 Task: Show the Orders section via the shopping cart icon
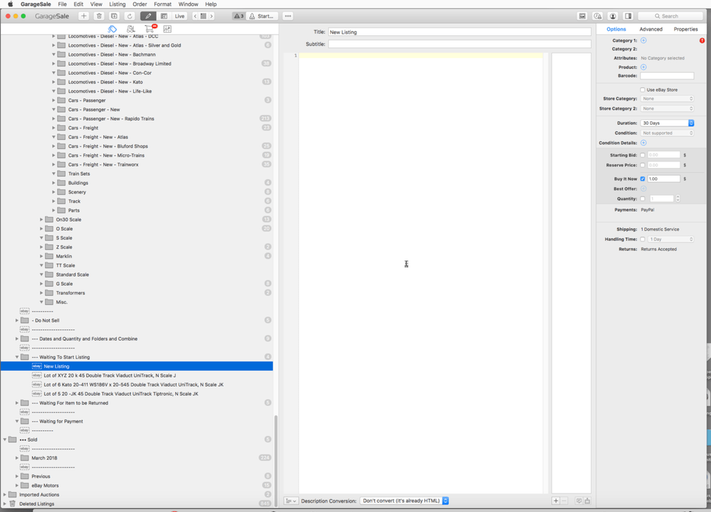coord(150,28)
